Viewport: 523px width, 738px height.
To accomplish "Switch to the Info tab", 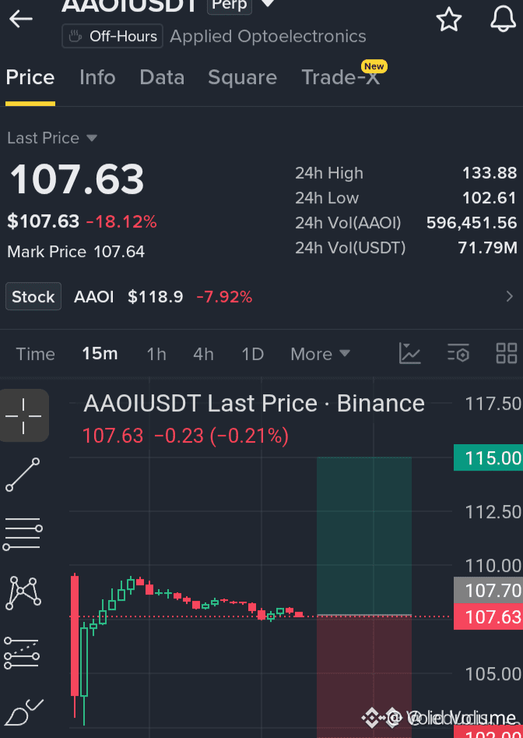I will (x=97, y=78).
